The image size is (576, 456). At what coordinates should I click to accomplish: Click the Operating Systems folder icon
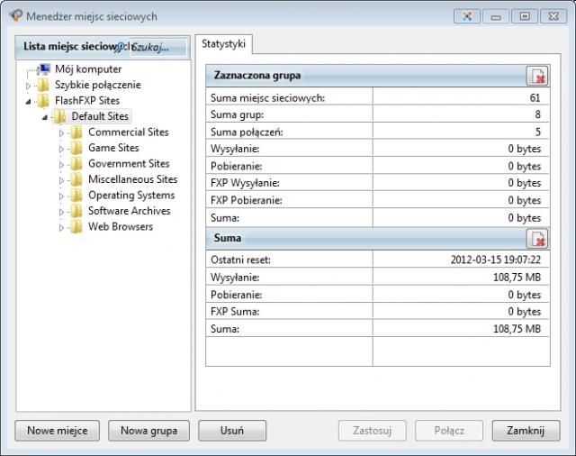coord(76,196)
